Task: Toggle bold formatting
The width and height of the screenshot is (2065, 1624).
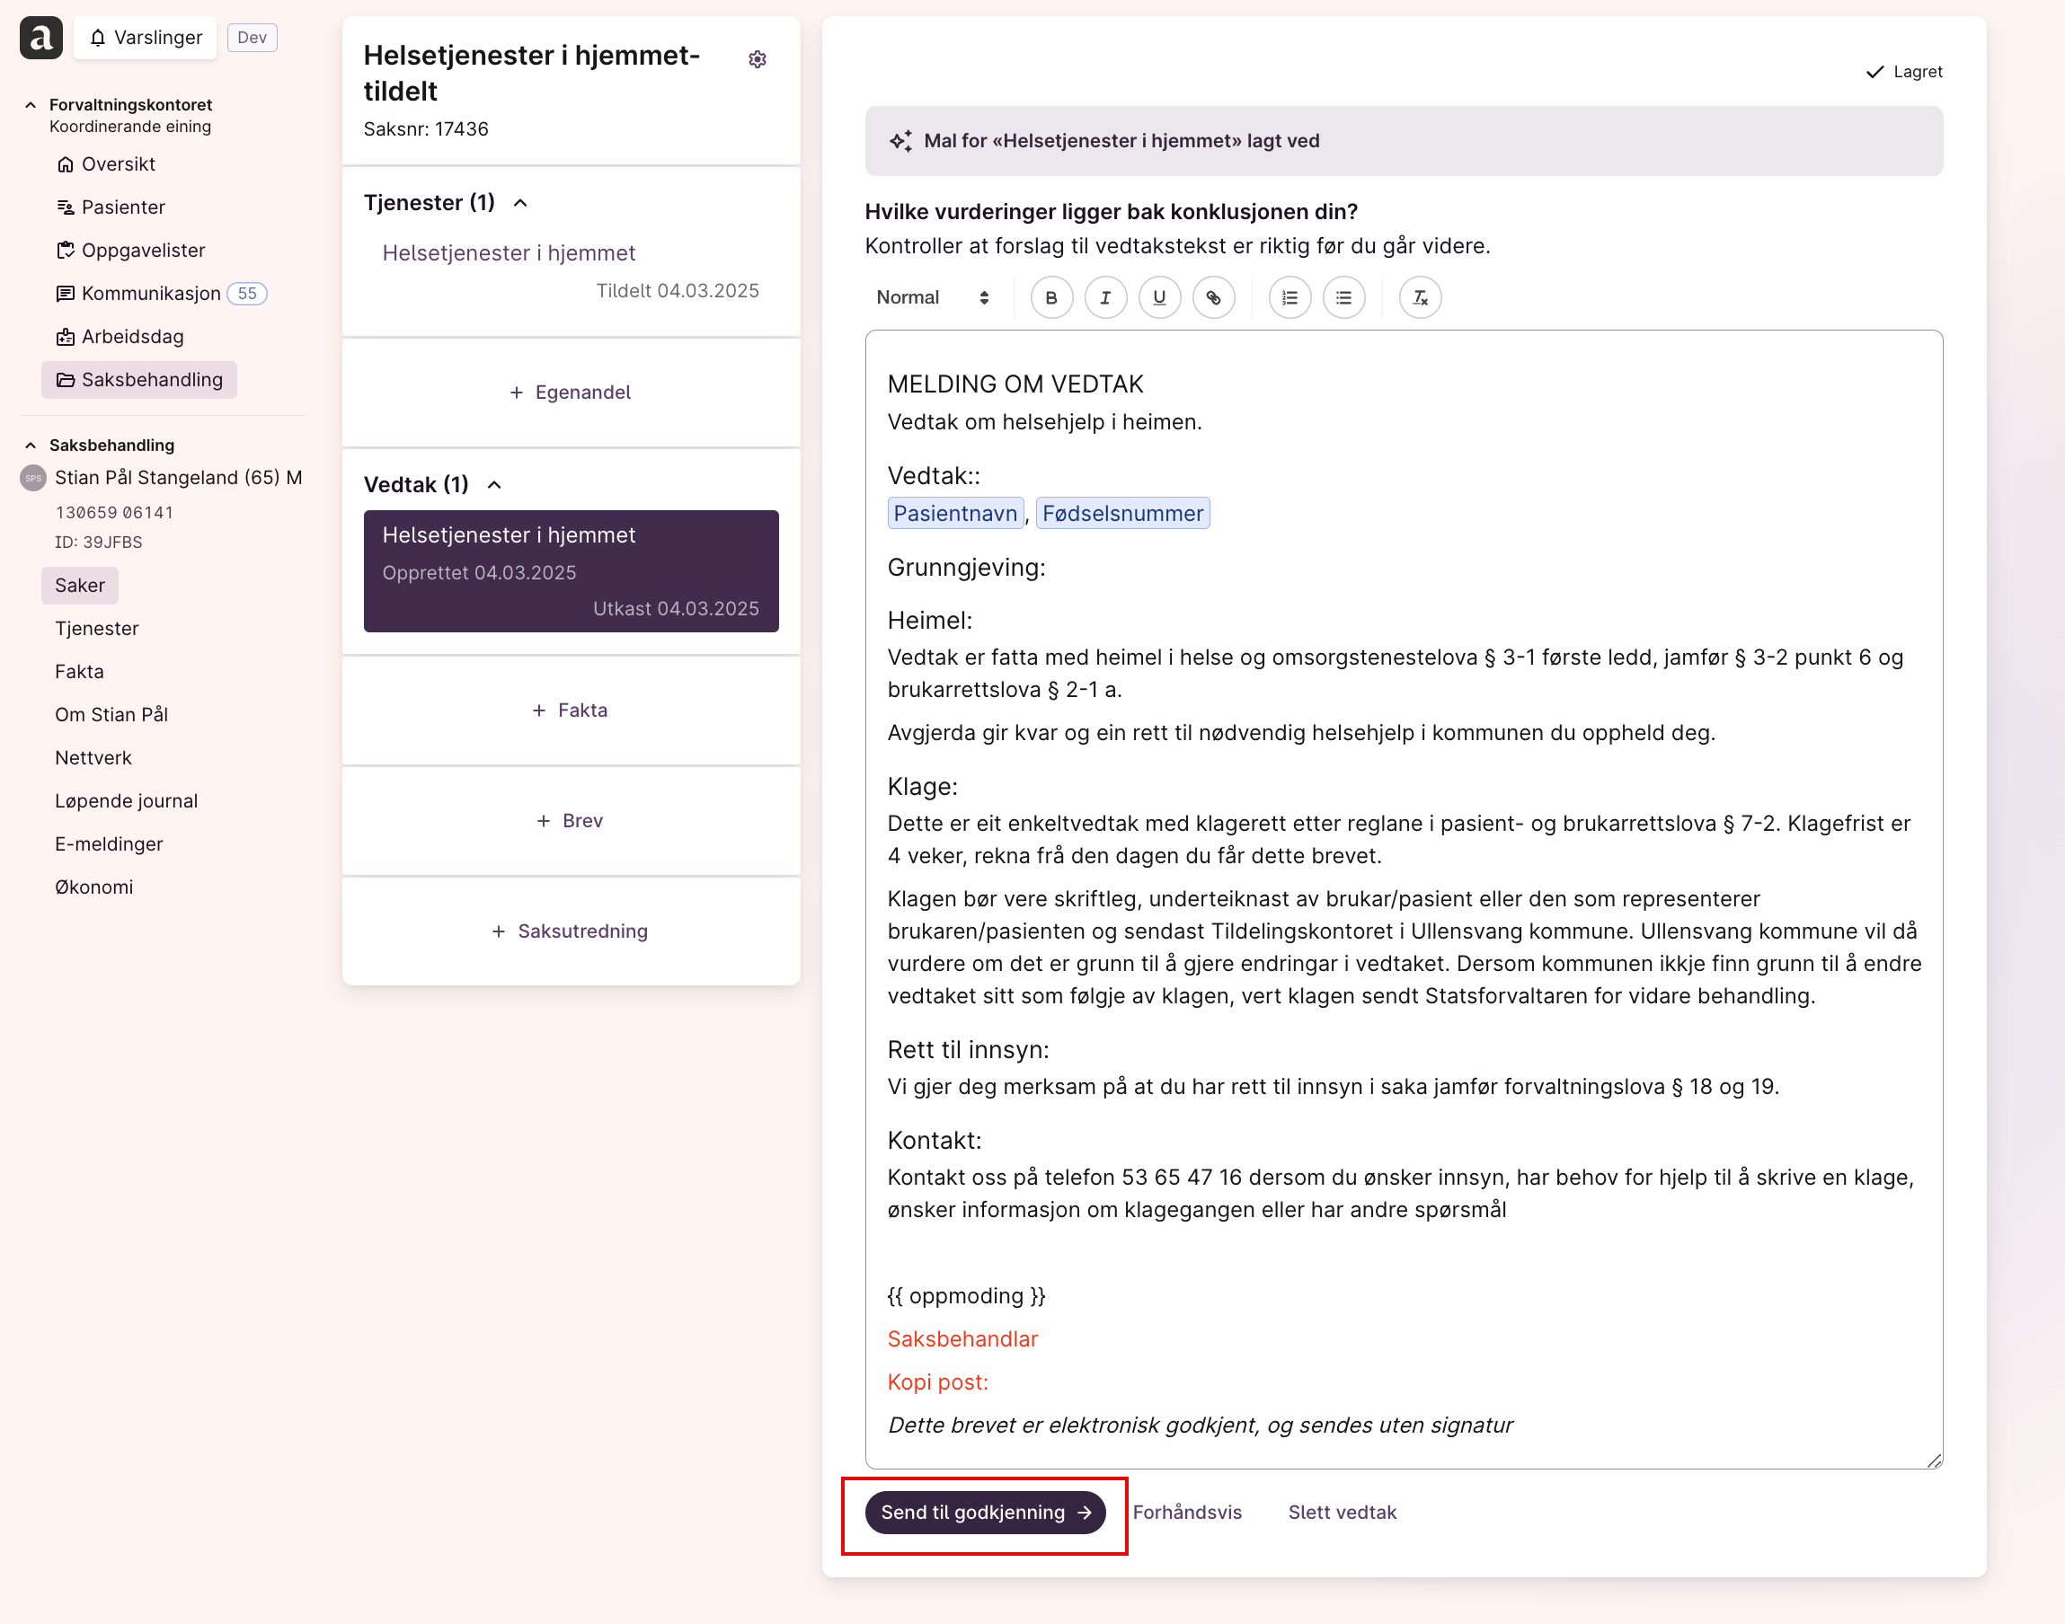Action: (1051, 297)
